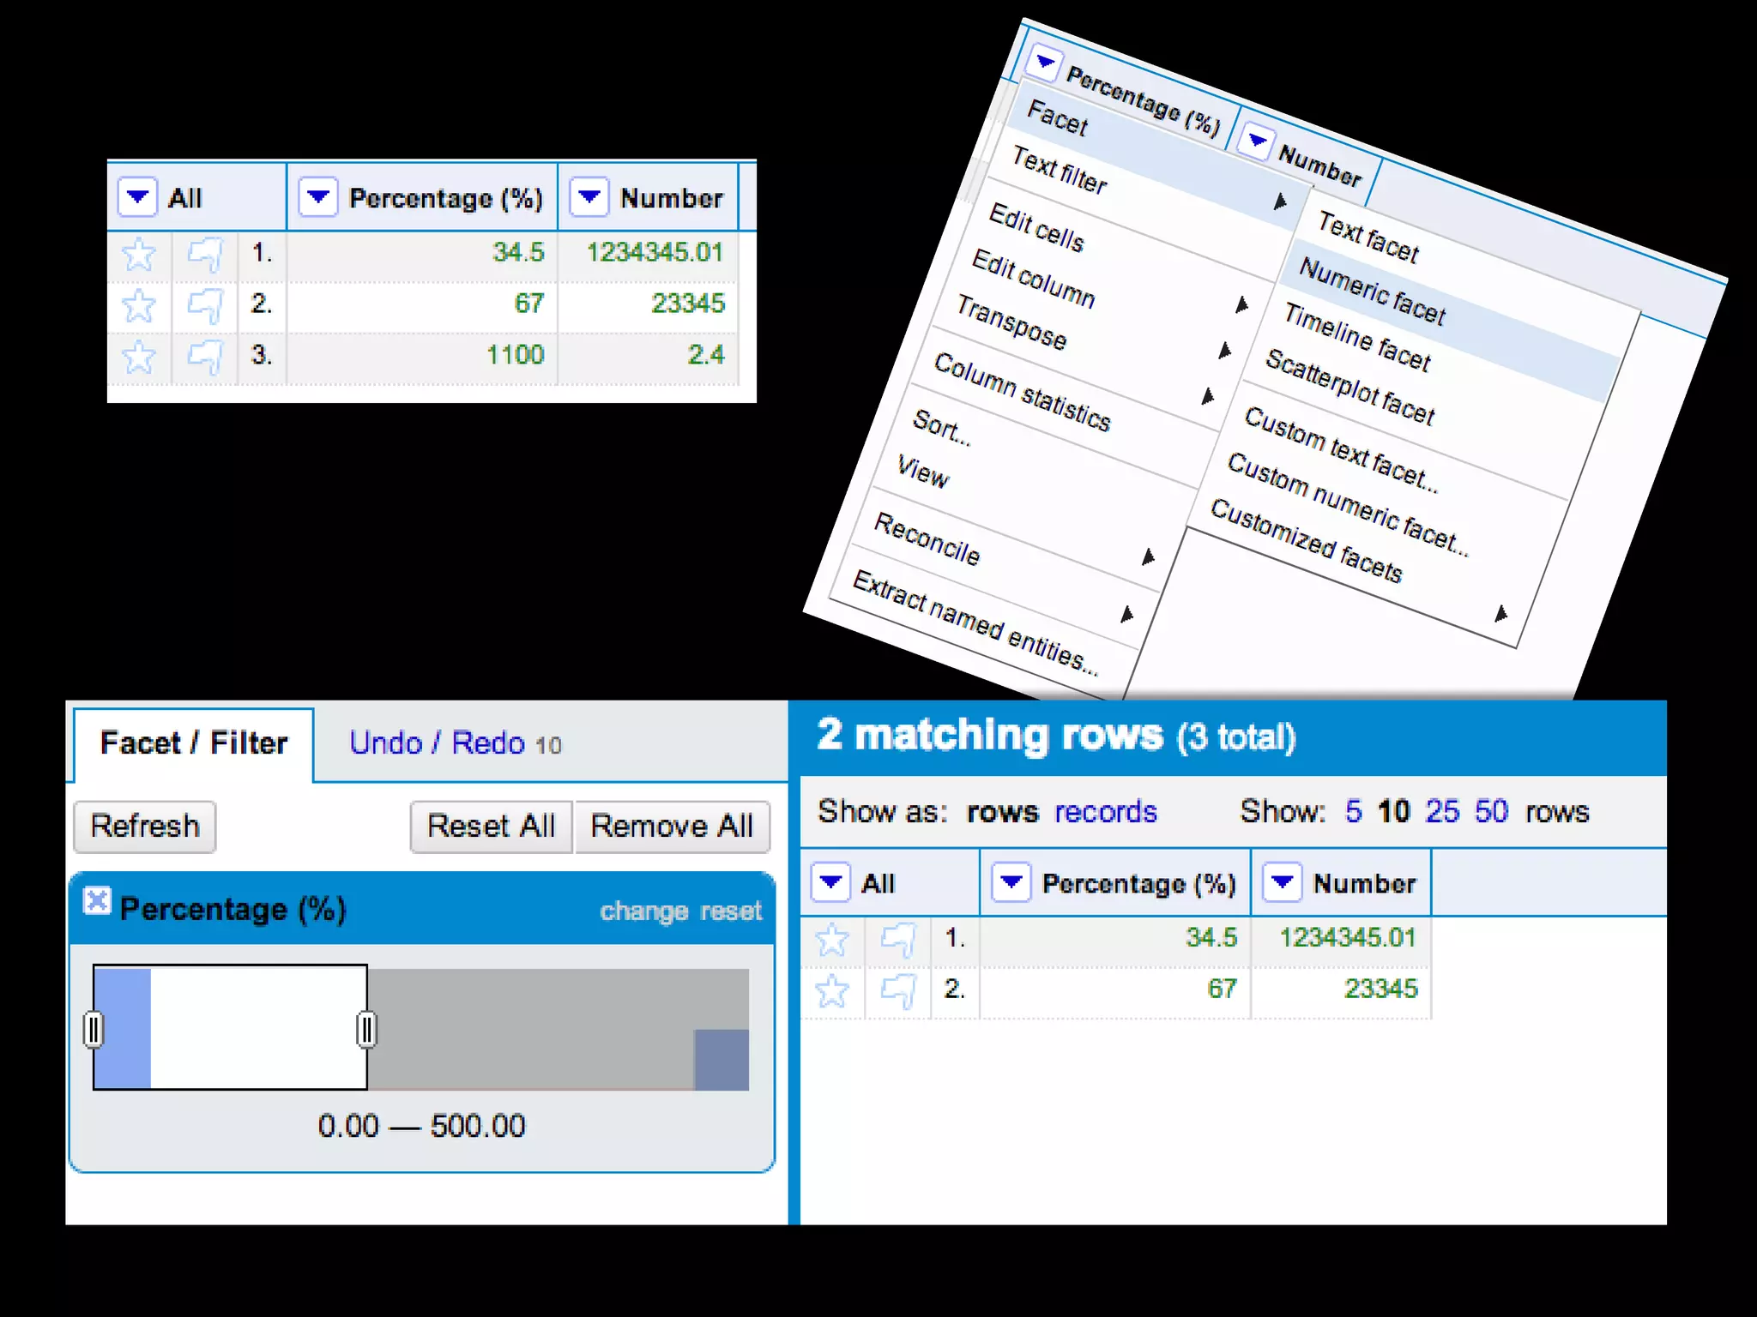Click the Reset All button
Screen dimensions: 1757x1317
click(491, 827)
